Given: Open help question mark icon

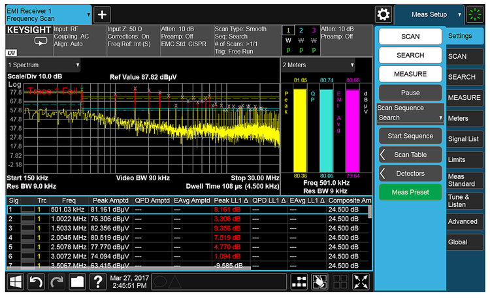Looking at the screenshot, I should [x=98, y=282].
